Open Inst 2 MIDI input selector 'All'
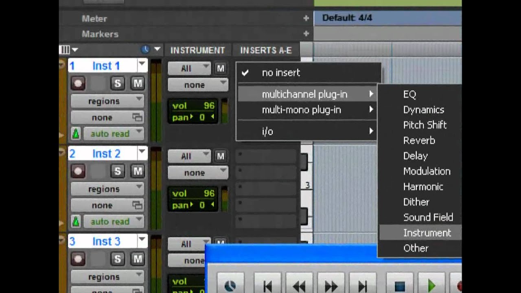 [189, 156]
